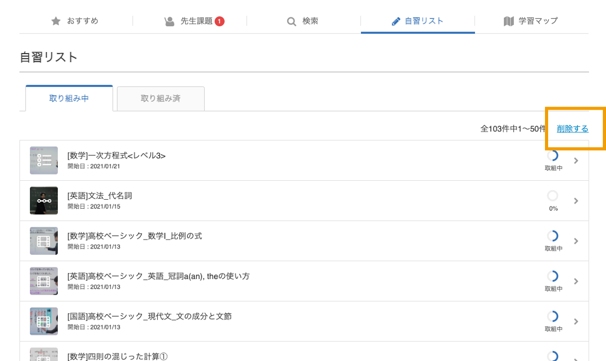This screenshot has width=606, height=361.
Task: Open the 学習マップ tab
Action: point(531,21)
